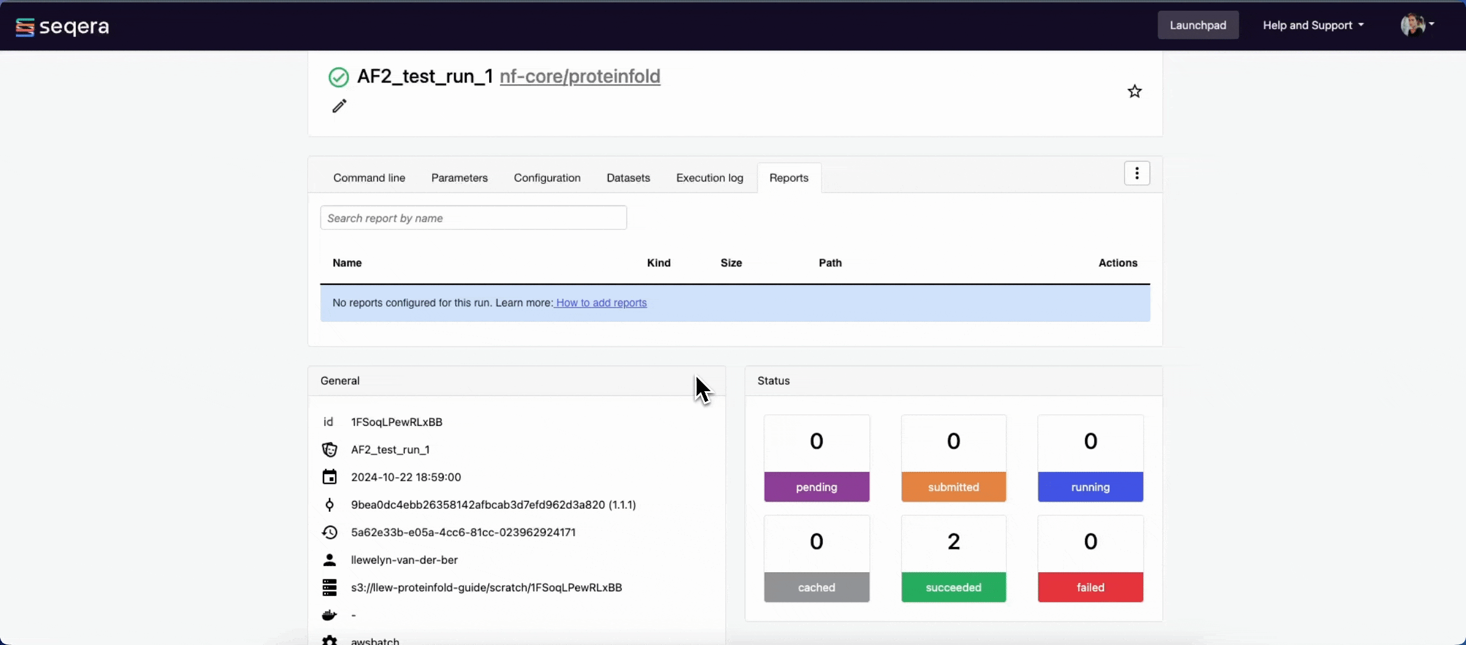
Task: Open the three-dot options menu
Action: [x=1137, y=174]
